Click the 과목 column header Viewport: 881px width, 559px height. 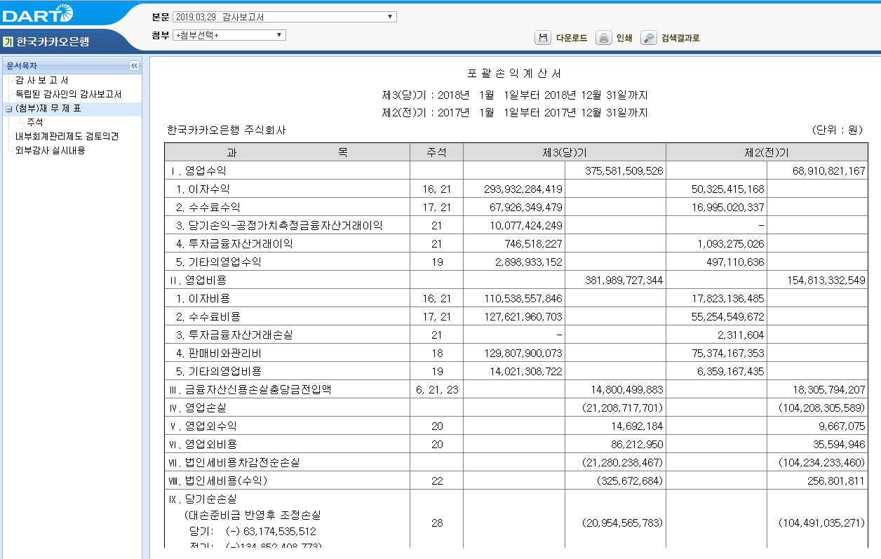coord(287,152)
